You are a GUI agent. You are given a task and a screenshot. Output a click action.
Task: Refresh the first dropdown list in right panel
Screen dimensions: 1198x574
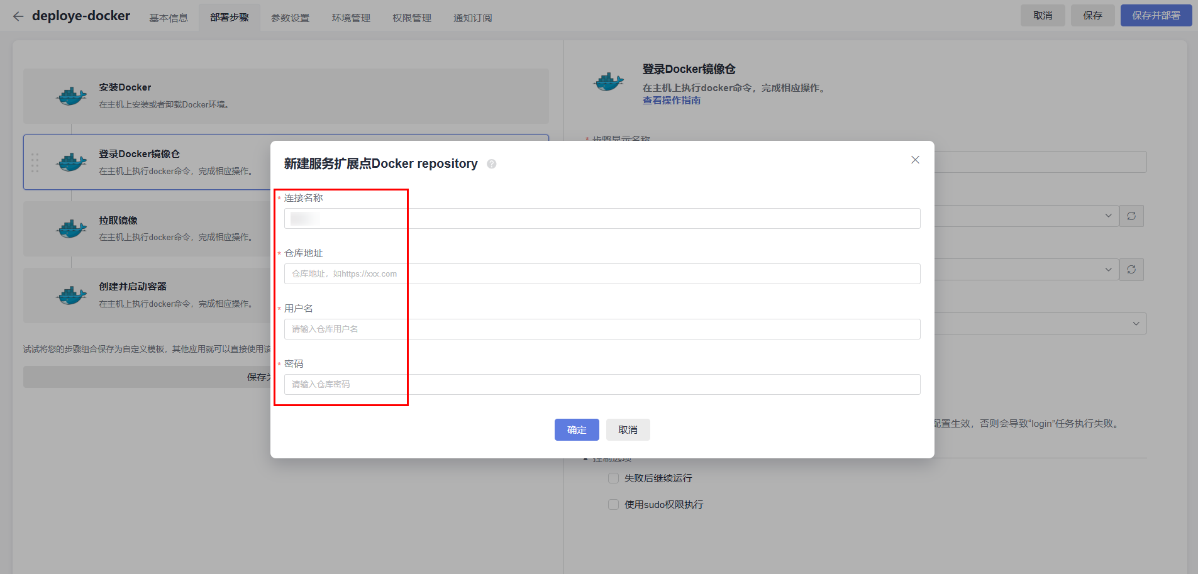coord(1131,216)
